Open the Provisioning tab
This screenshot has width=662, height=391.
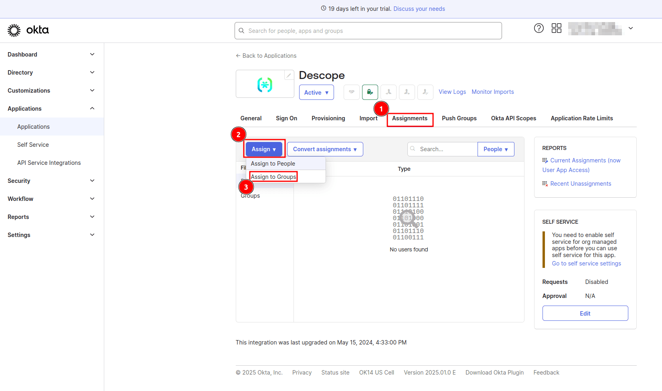point(328,118)
